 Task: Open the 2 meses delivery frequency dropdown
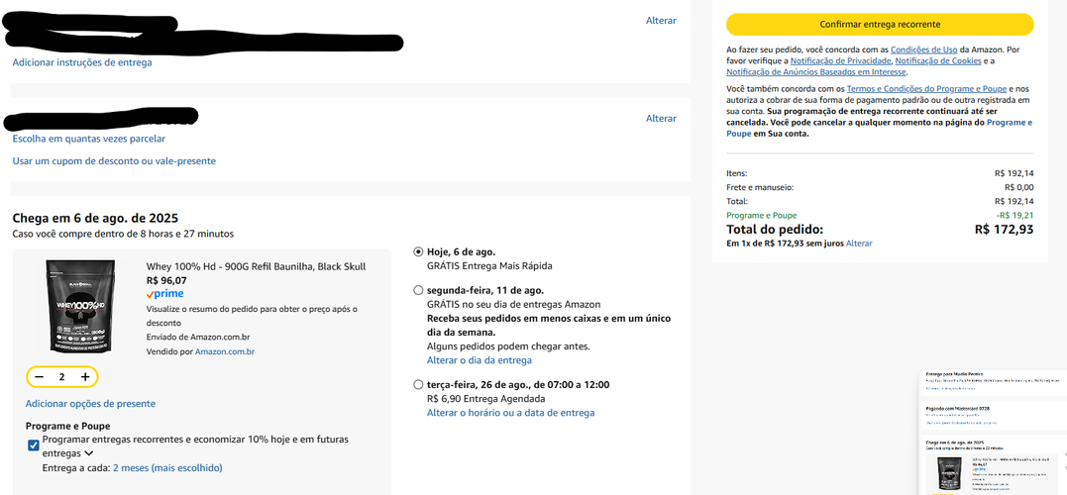tap(167, 468)
